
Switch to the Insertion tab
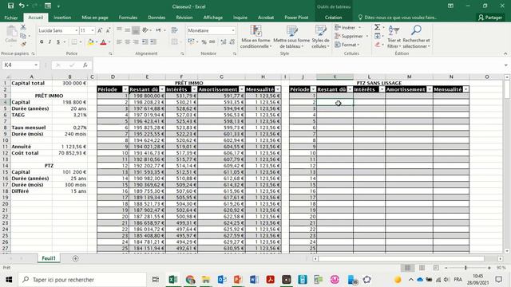(62, 18)
